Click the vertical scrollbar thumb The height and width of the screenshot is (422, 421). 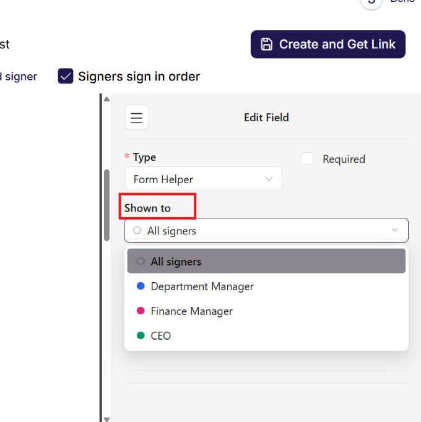tap(106, 205)
